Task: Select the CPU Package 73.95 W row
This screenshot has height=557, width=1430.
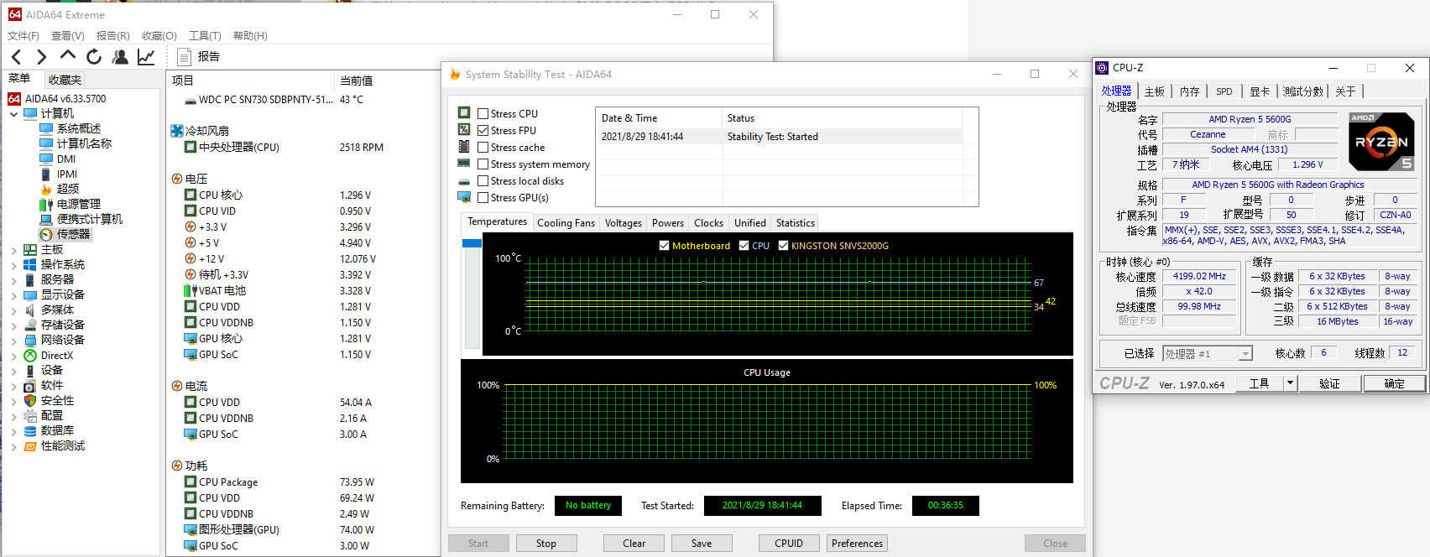Action: pyautogui.click(x=303, y=482)
